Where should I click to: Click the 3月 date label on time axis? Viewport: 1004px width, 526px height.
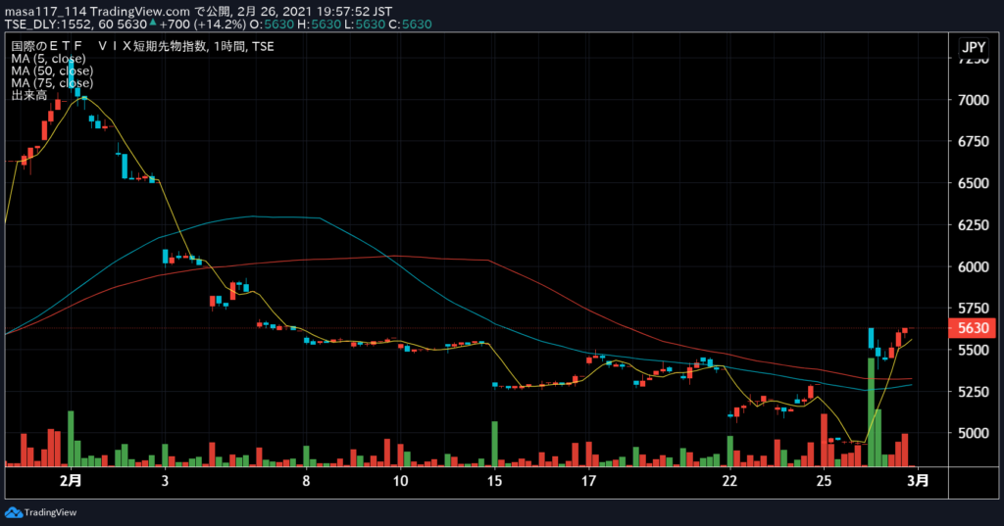[918, 480]
